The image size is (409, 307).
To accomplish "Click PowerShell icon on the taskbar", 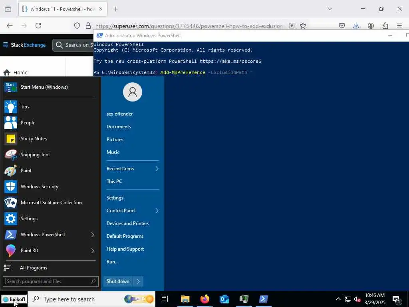I will tap(264, 299).
